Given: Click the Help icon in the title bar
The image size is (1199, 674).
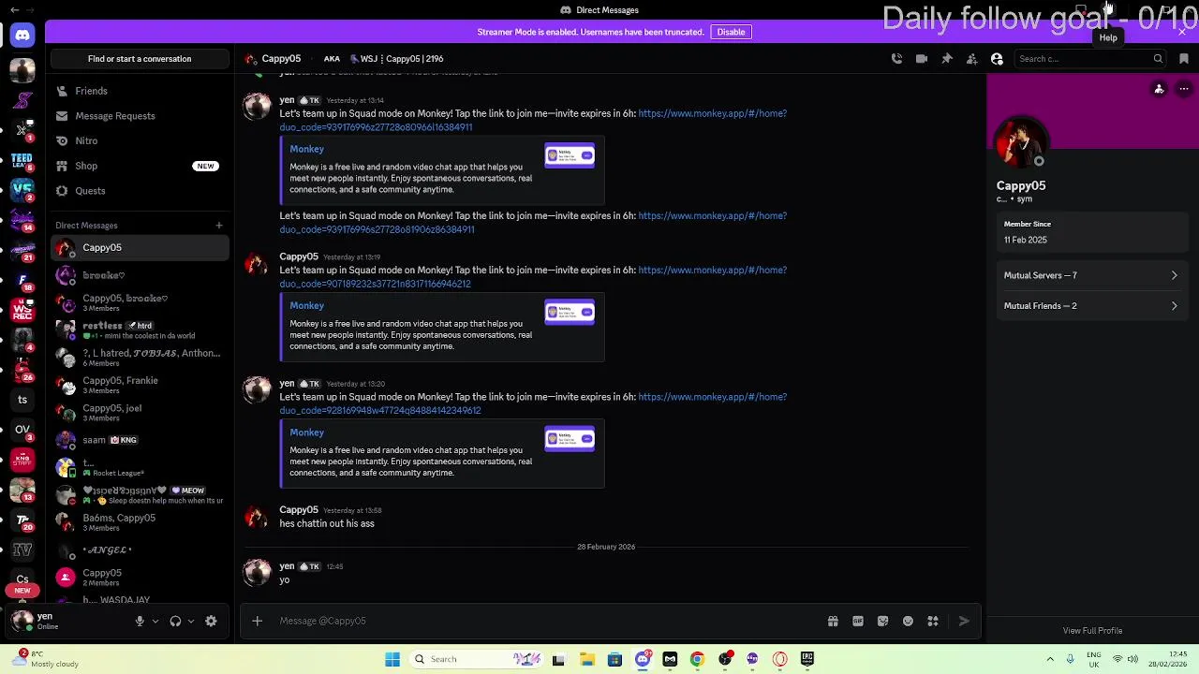Looking at the screenshot, I should coord(1108,9).
